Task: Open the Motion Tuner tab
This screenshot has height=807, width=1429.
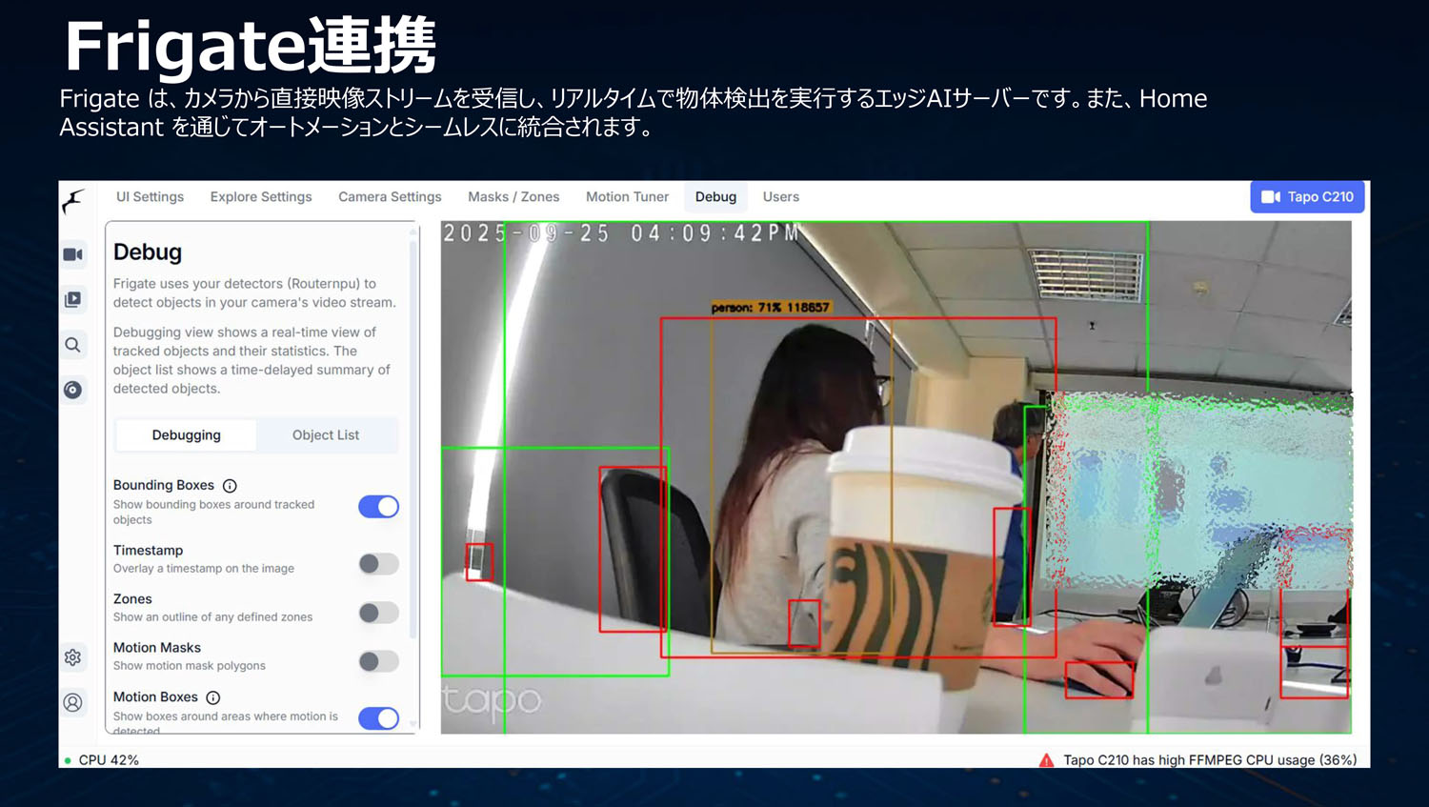Action: pyautogui.click(x=627, y=197)
